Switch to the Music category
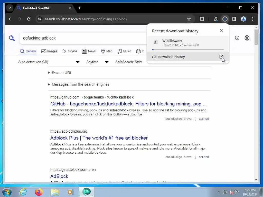 pos(124,51)
